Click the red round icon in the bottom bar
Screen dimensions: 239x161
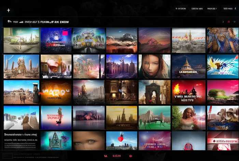pyautogui.click(x=130, y=156)
